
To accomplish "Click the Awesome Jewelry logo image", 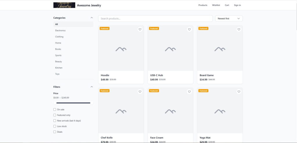I will pyautogui.click(x=64, y=5).
